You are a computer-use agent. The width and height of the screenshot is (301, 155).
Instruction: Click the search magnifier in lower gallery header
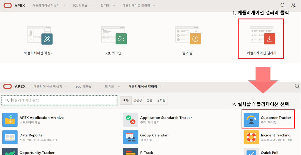(297, 86)
